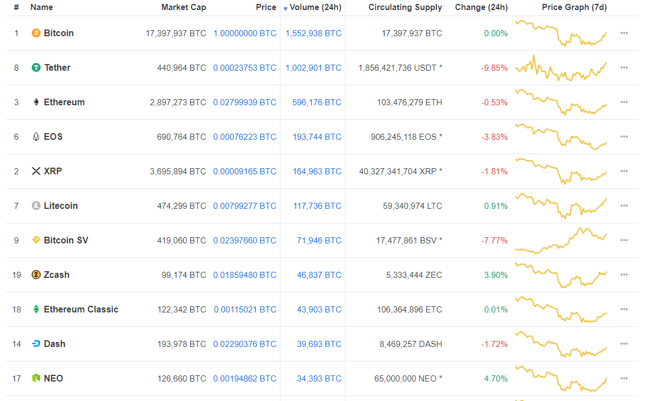This screenshot has width=645, height=401.
Task: Open the Bitcoin SV name link
Action: click(x=66, y=241)
